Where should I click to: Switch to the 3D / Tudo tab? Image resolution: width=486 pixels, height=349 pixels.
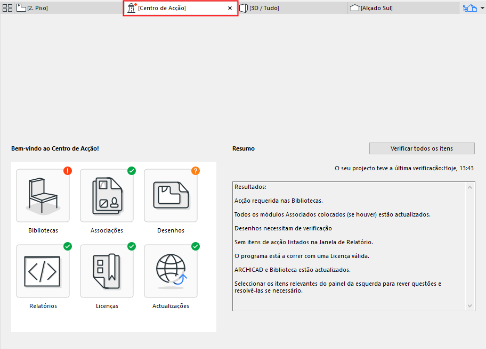click(x=293, y=8)
